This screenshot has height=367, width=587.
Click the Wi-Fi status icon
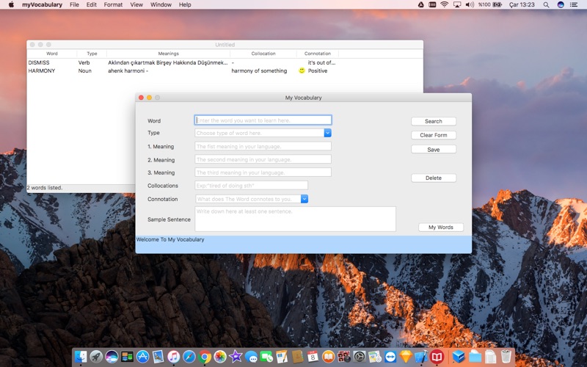[x=445, y=5]
